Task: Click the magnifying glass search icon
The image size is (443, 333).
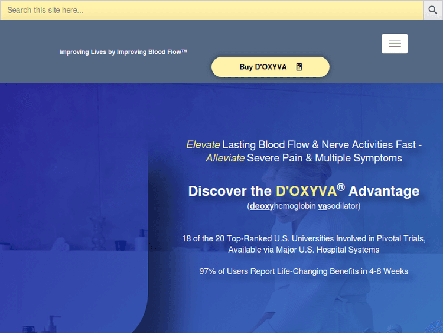Action: pos(432,10)
